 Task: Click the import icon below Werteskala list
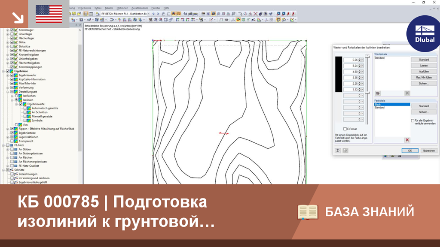[x=378, y=93]
